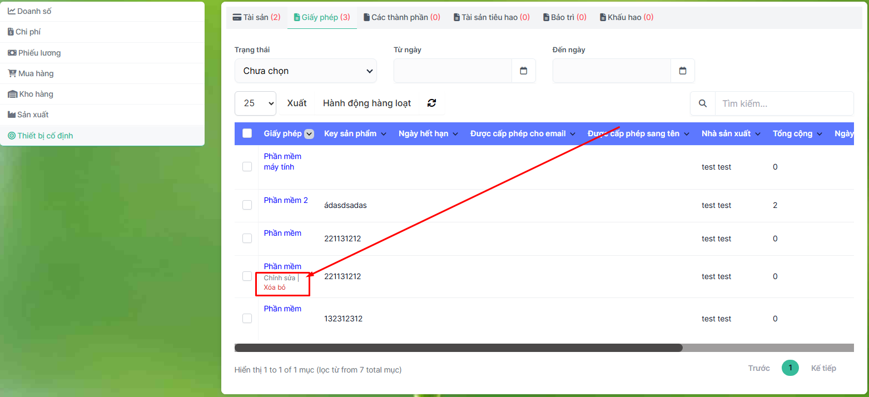Focus the 'Tìm kiếm...' search field
The width and height of the screenshot is (869, 397).
pyautogui.click(x=784, y=103)
